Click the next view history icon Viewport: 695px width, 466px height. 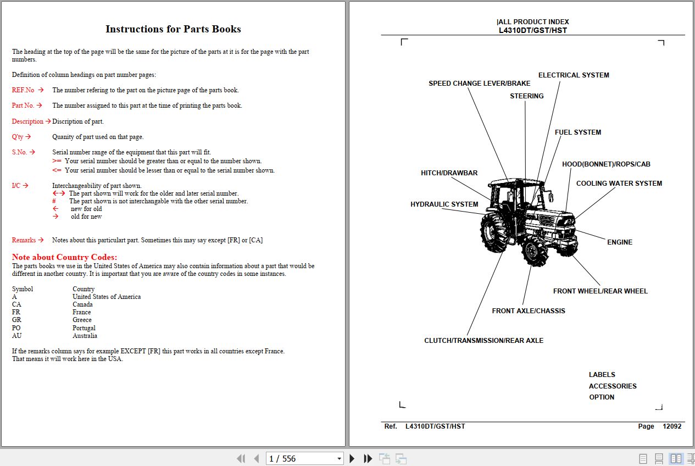click(401, 458)
